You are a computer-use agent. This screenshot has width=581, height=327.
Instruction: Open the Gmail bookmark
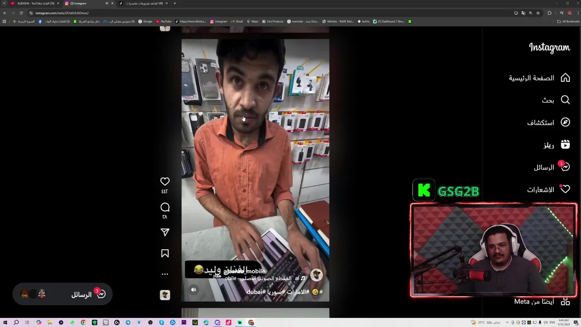point(236,21)
